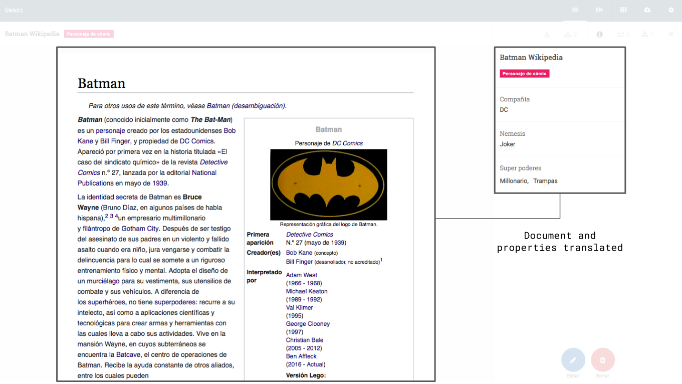This screenshot has height=384, width=682.
Task: Click the Borrar trash button
Action: click(603, 360)
